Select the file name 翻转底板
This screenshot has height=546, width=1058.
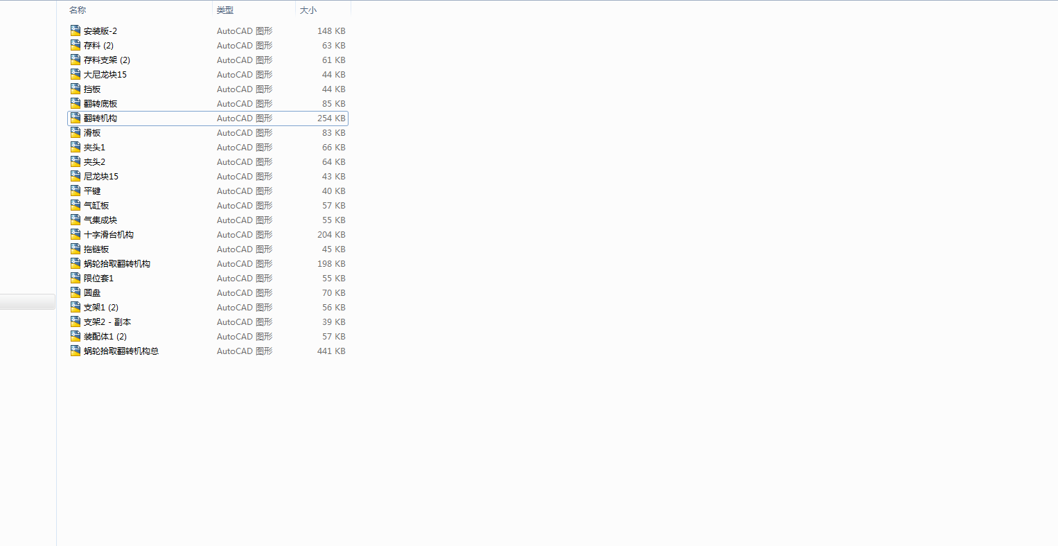point(100,104)
